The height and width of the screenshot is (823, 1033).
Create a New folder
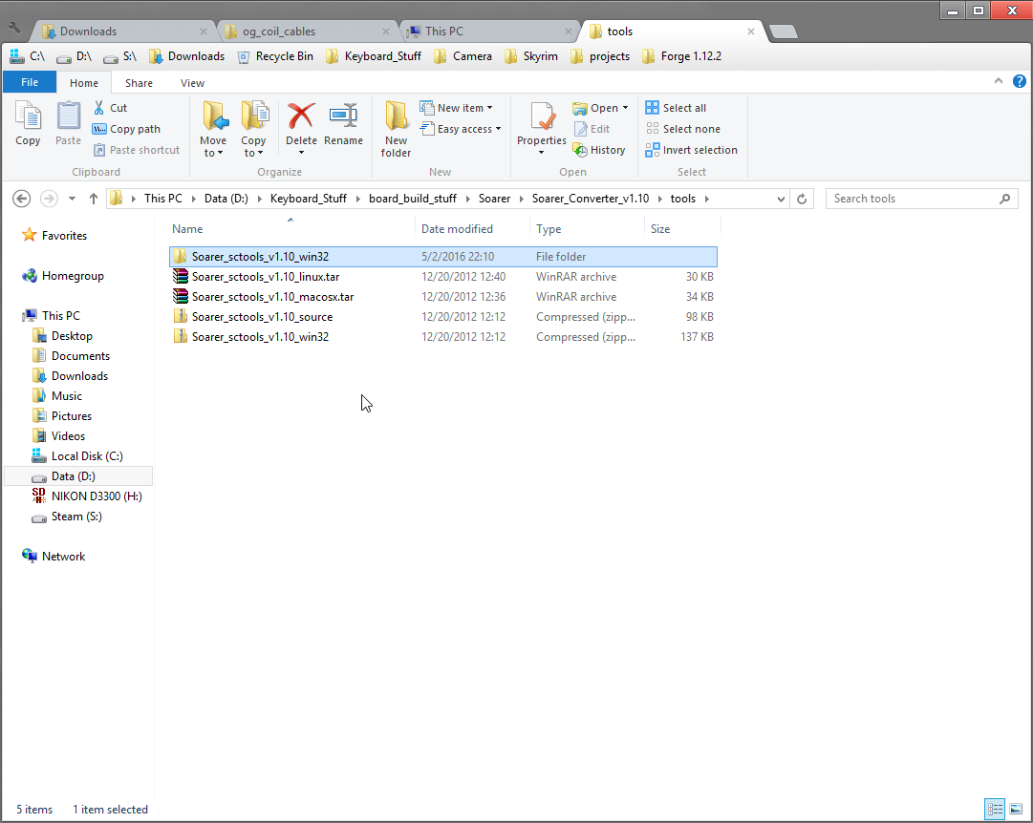[396, 129]
